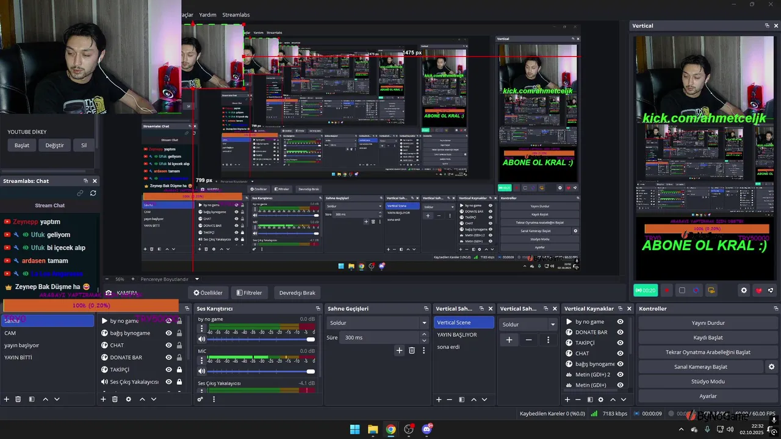This screenshot has height=439, width=781.
Task: Open Soldur dropdown in vertical transitions panel
Action: point(528,324)
